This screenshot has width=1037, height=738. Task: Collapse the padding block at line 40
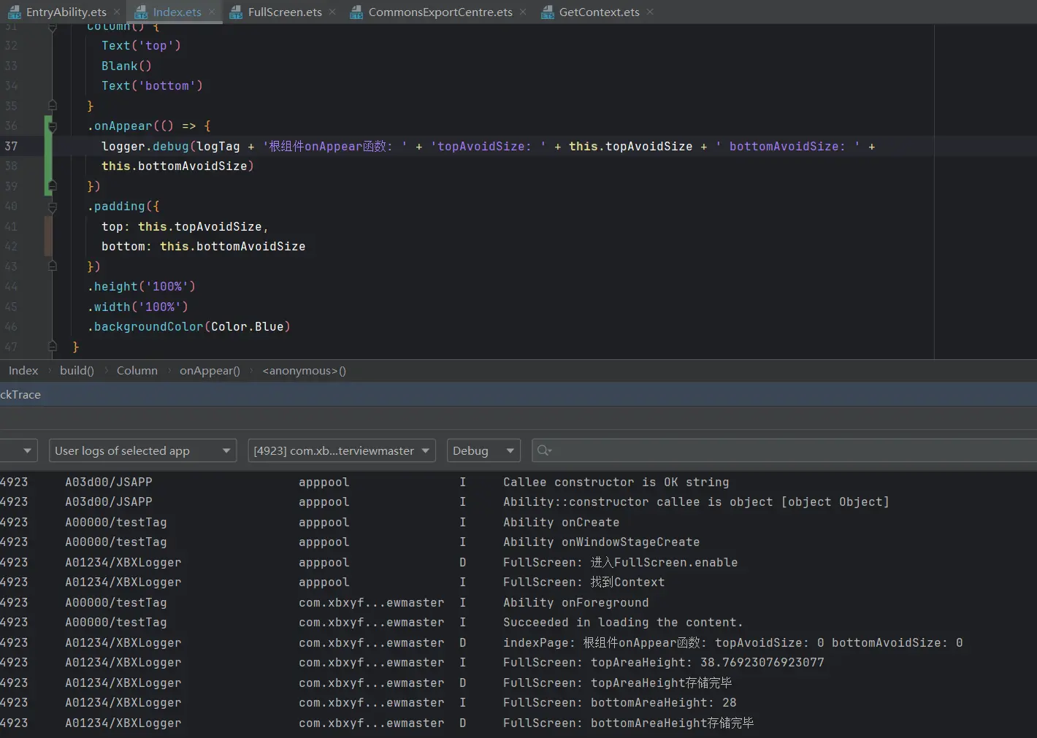point(53,207)
